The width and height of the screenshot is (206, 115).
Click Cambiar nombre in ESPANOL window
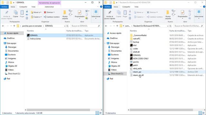click(51, 17)
